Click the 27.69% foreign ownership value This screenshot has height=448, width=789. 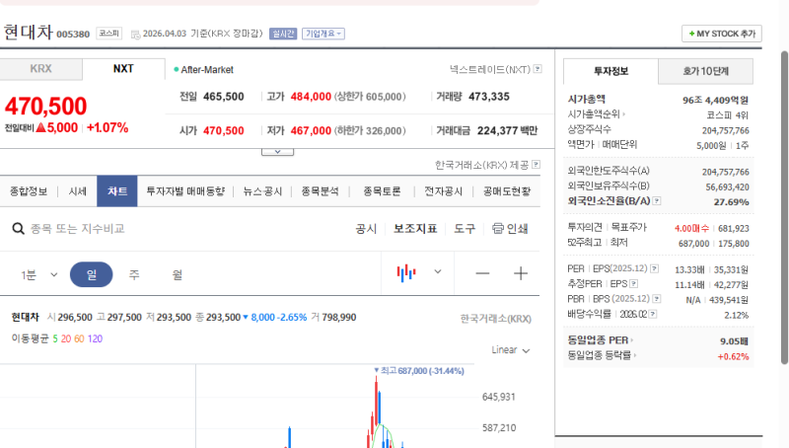click(731, 202)
